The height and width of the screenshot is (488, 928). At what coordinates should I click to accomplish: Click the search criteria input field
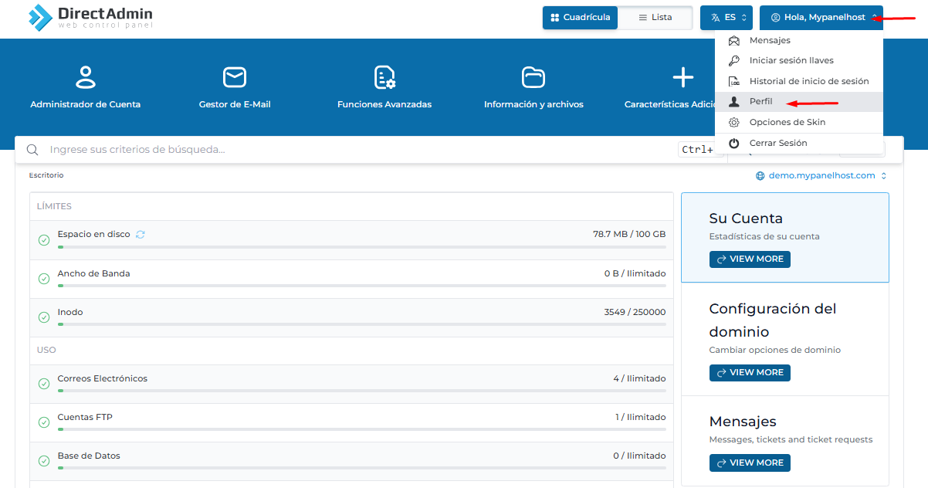pos(355,150)
